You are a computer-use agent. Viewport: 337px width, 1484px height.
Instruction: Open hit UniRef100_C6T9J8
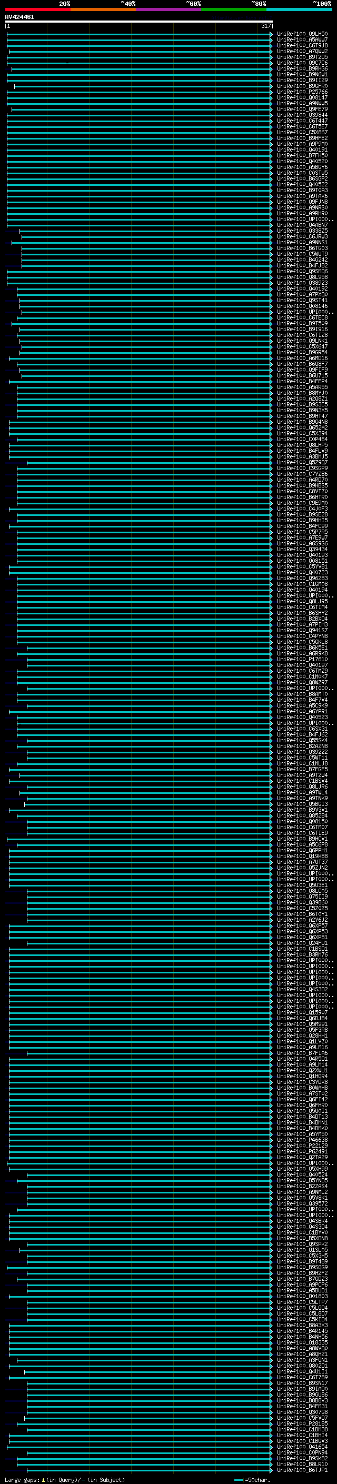[x=302, y=45]
